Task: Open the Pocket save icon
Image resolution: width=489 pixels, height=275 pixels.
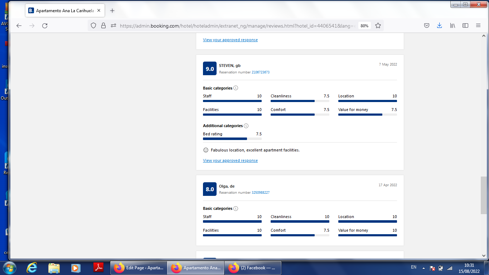Action: coord(427,26)
